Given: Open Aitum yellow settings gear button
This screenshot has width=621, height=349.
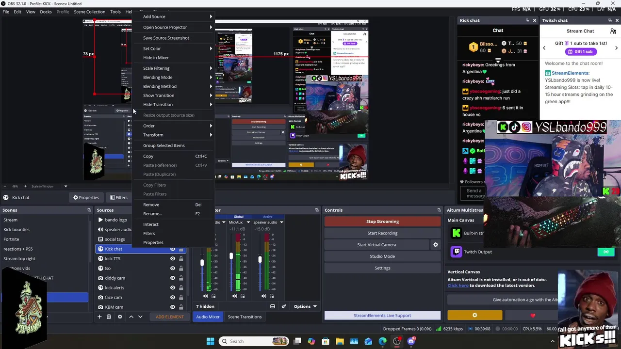Looking at the screenshot, I should coord(474,315).
